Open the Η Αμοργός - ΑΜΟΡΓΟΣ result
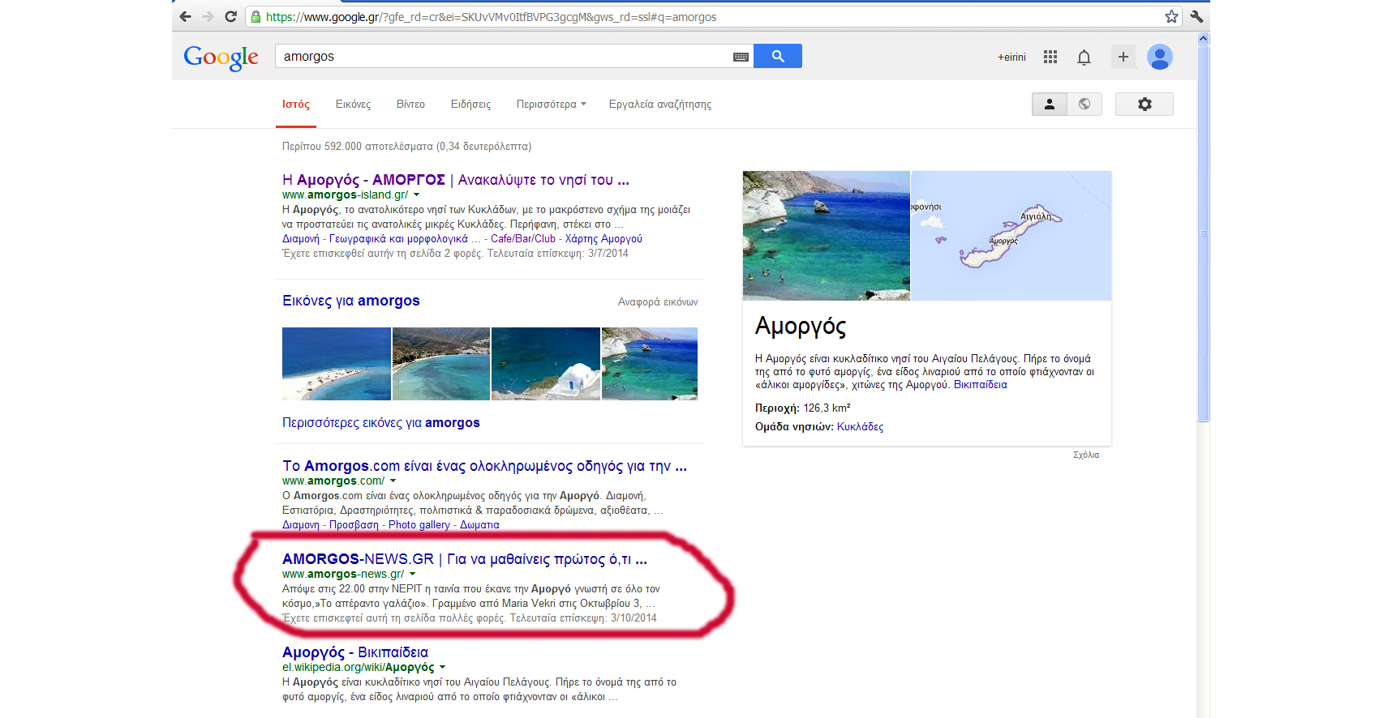Image resolution: width=1383 pixels, height=718 pixels. [x=456, y=180]
